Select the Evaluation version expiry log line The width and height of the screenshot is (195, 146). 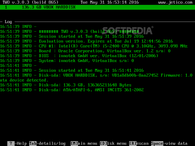pyautogui.click(x=87, y=41)
